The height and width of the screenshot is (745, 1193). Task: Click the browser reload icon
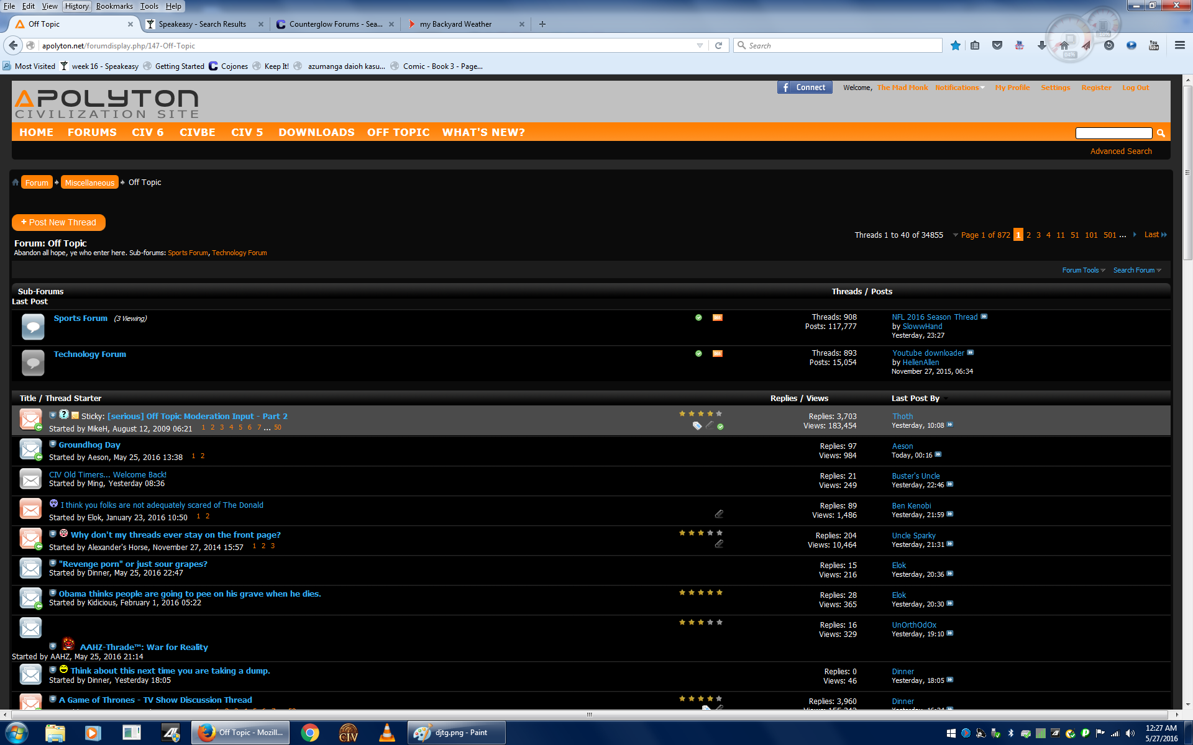pyautogui.click(x=719, y=45)
